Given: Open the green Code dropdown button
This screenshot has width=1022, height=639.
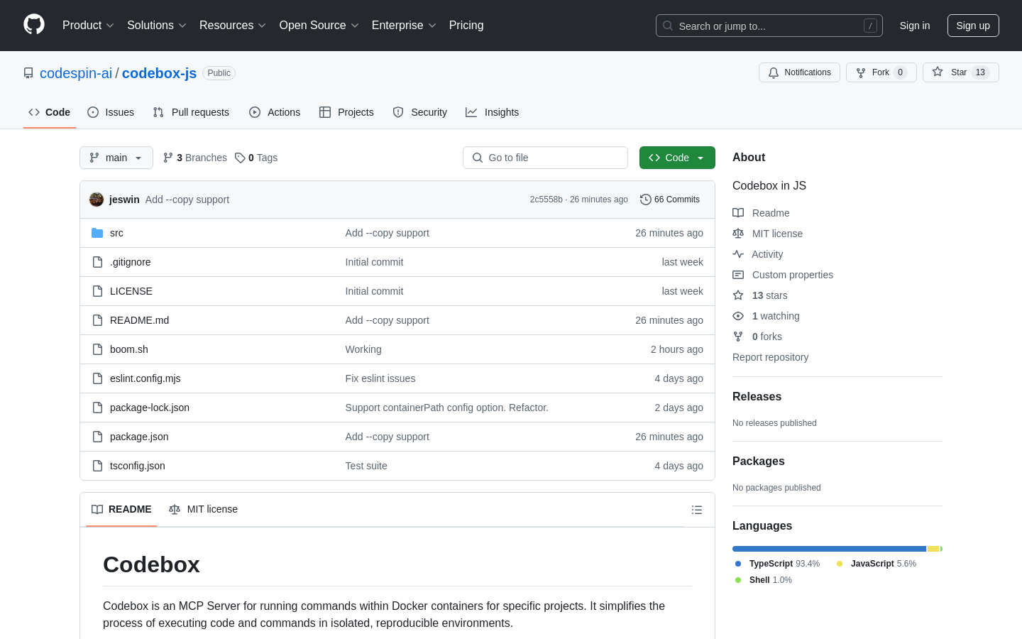Looking at the screenshot, I should (x=677, y=158).
